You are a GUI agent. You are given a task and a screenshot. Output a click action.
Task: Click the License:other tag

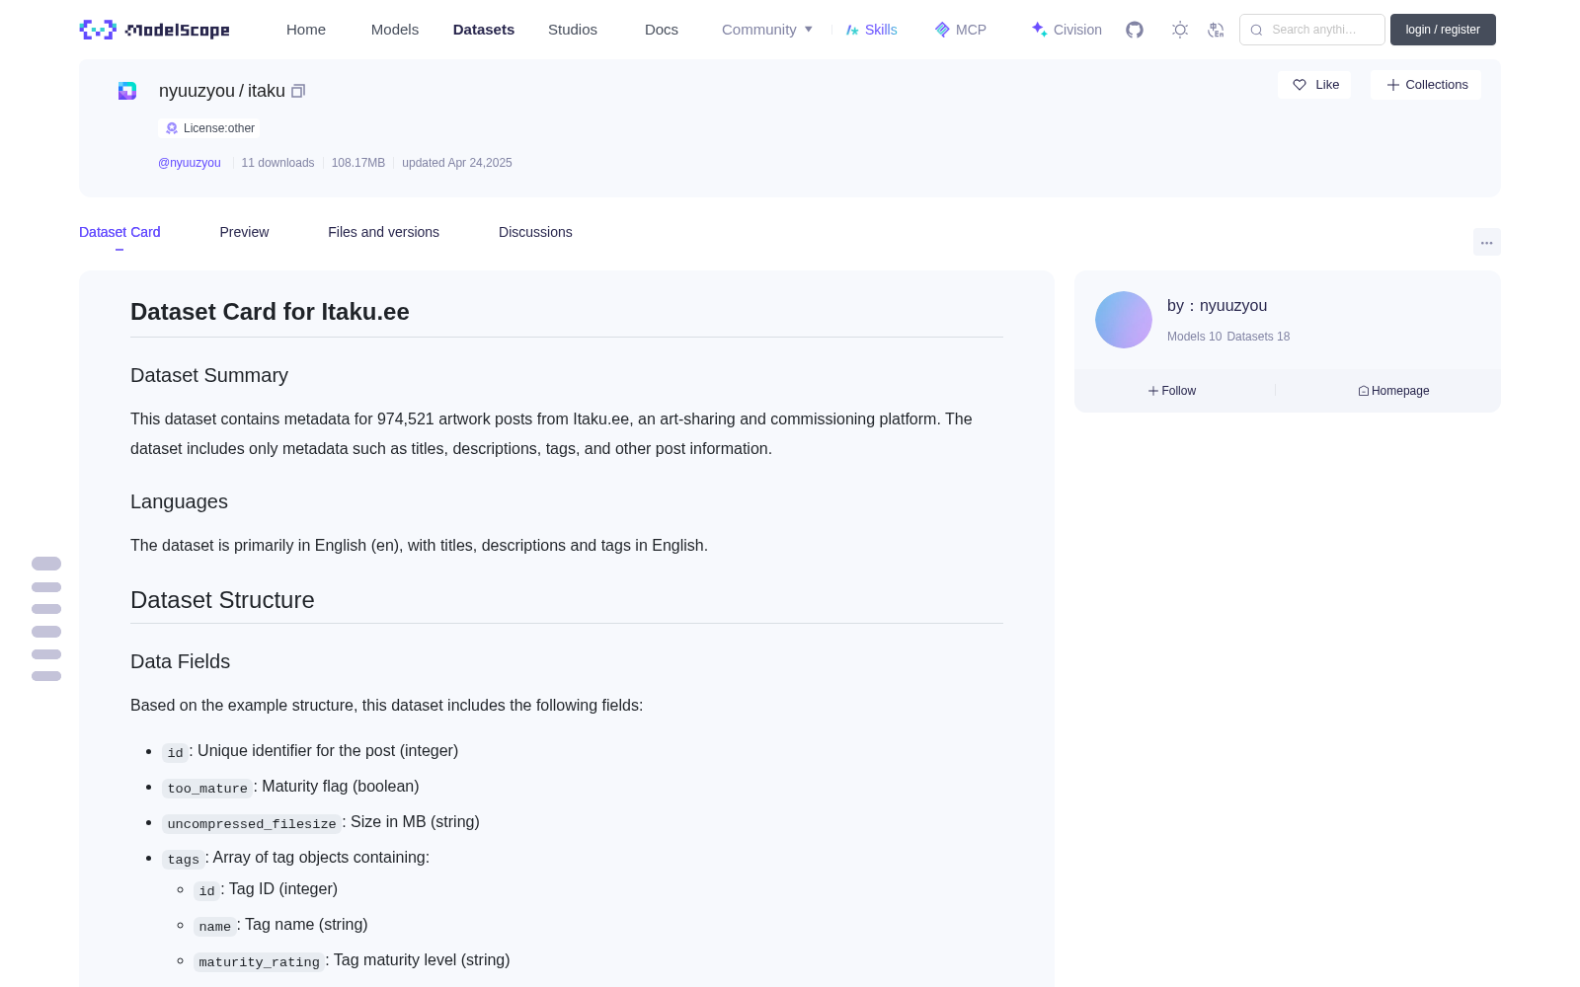click(209, 128)
